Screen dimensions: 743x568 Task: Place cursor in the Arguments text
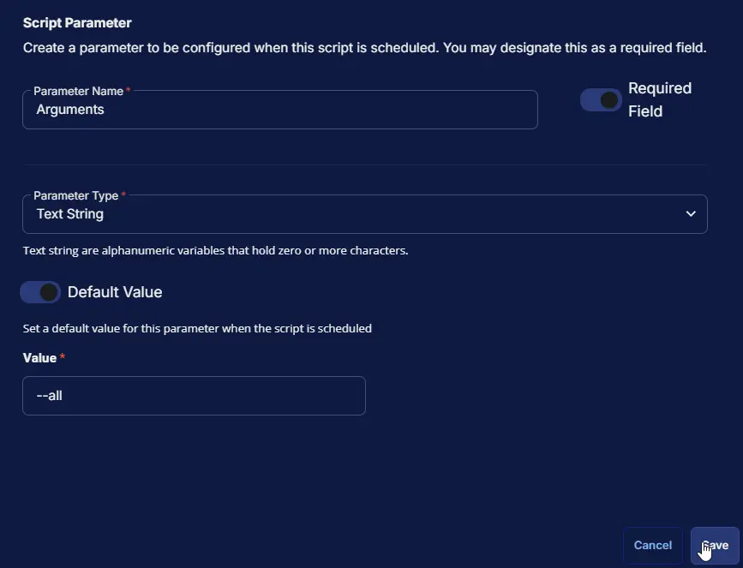point(70,110)
